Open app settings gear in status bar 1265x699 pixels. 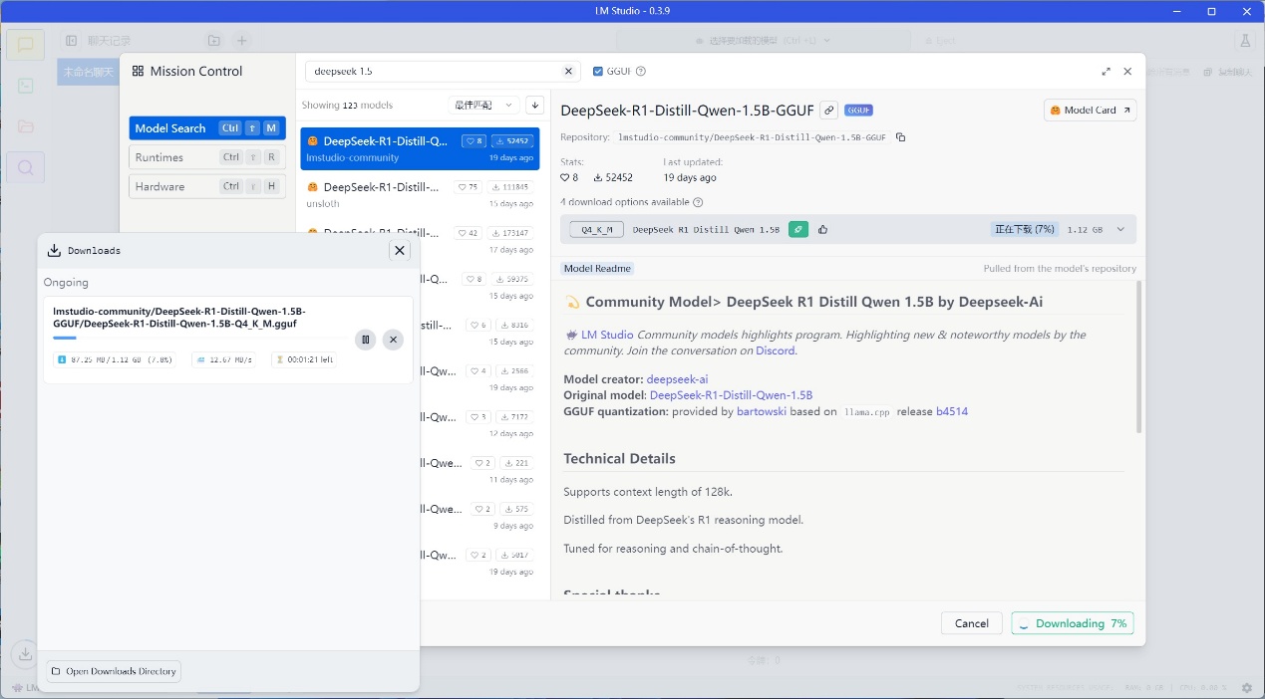[x=1246, y=688]
